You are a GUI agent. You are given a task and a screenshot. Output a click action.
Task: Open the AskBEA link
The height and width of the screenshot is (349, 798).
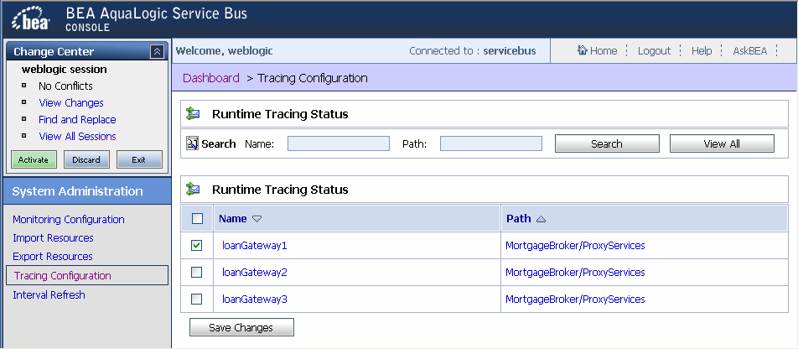point(749,51)
